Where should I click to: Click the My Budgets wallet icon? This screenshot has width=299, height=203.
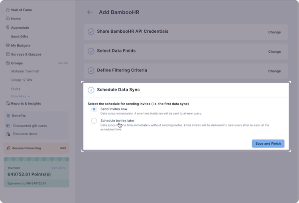(8, 45)
